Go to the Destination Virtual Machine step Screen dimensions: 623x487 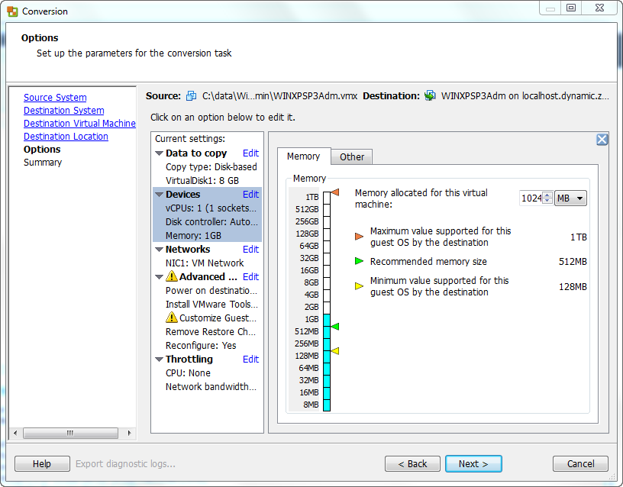coord(79,124)
